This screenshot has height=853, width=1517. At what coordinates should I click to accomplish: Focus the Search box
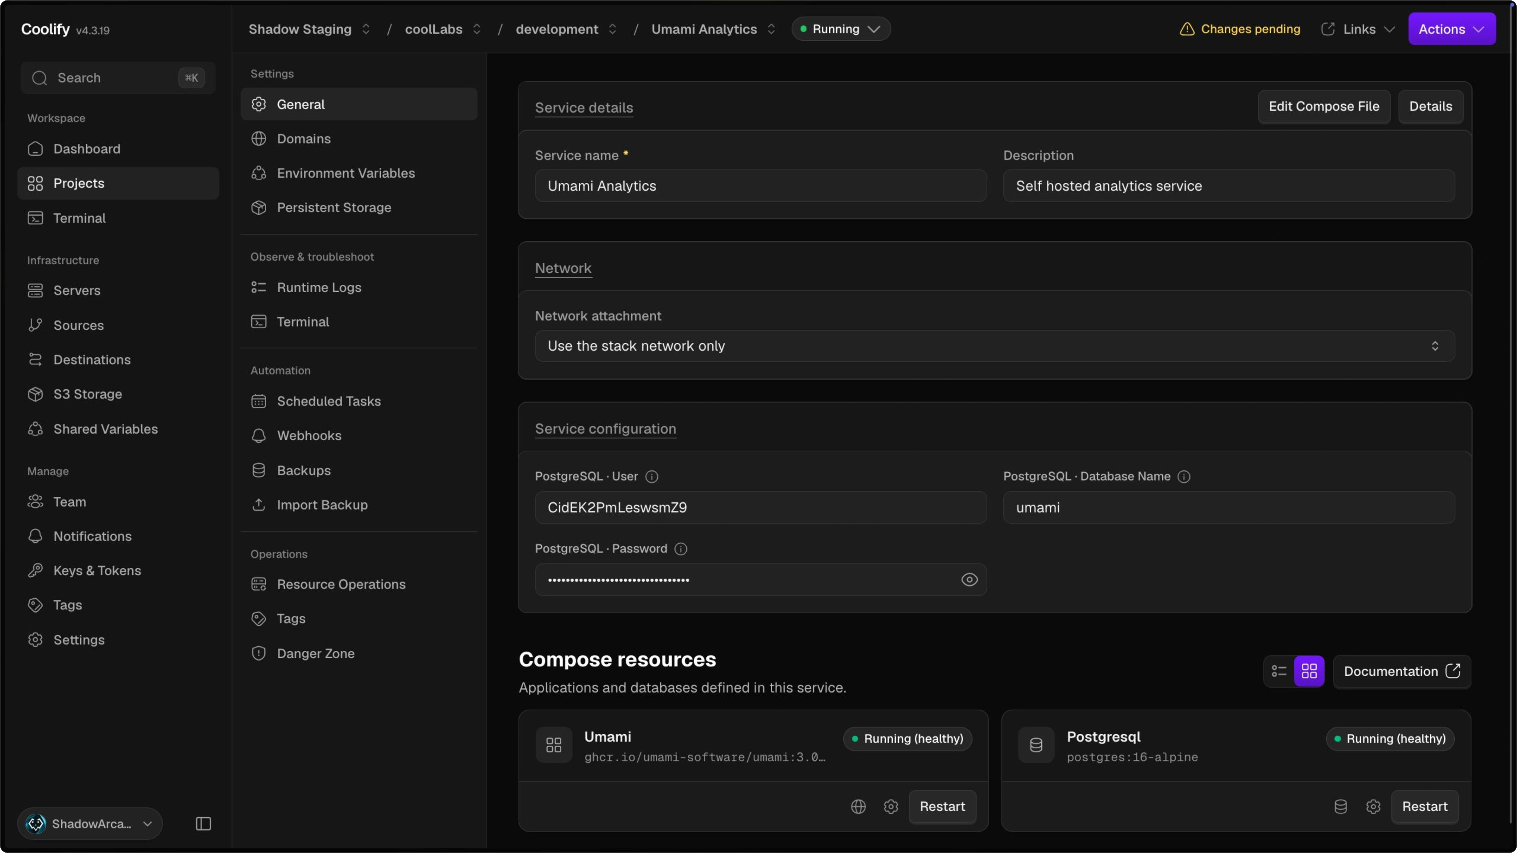pos(119,78)
